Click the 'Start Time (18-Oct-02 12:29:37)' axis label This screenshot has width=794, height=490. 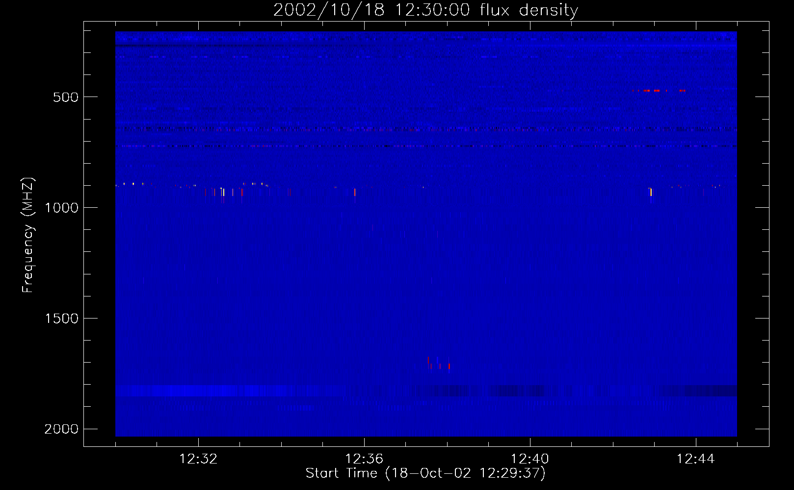tap(425, 473)
